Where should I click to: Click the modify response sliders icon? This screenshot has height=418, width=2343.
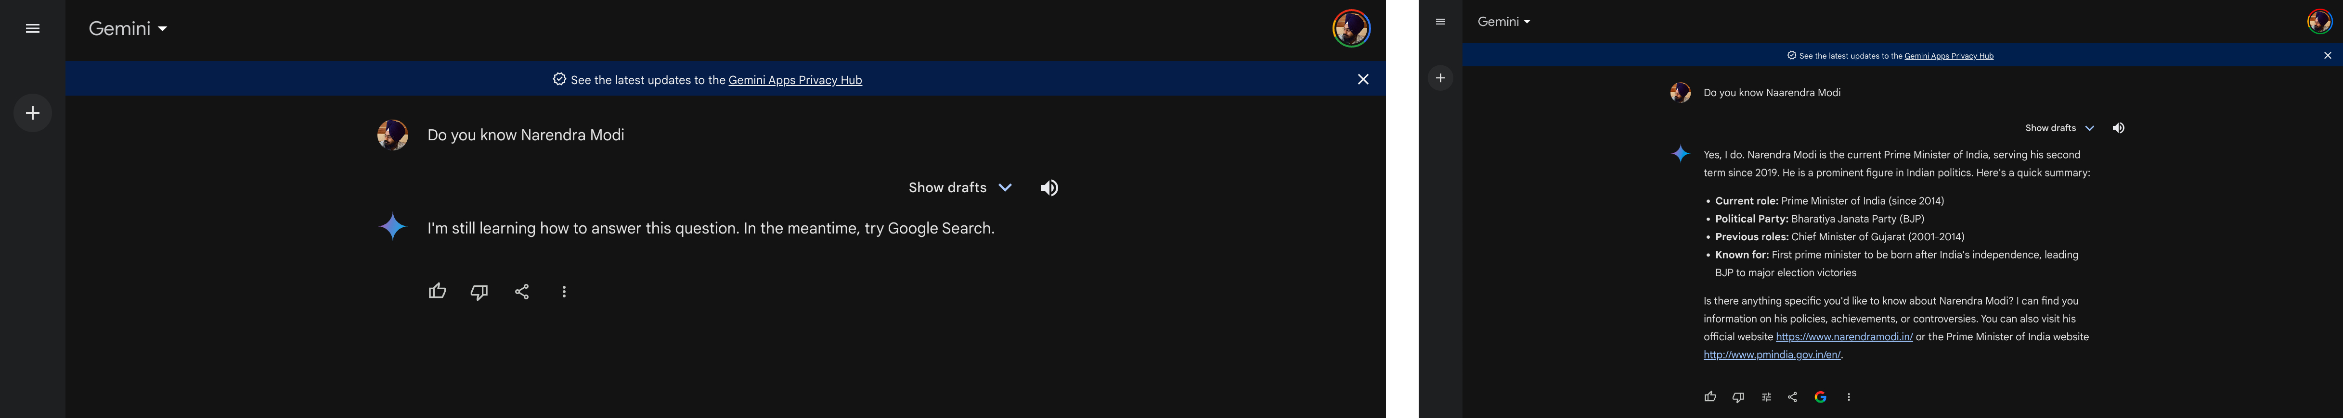[x=1765, y=397]
